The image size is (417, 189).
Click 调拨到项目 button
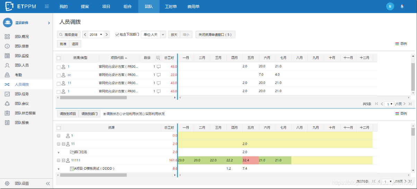coord(68,114)
